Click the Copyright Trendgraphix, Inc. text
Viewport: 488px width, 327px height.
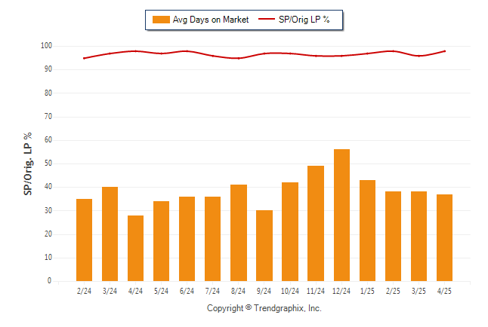[264, 308]
